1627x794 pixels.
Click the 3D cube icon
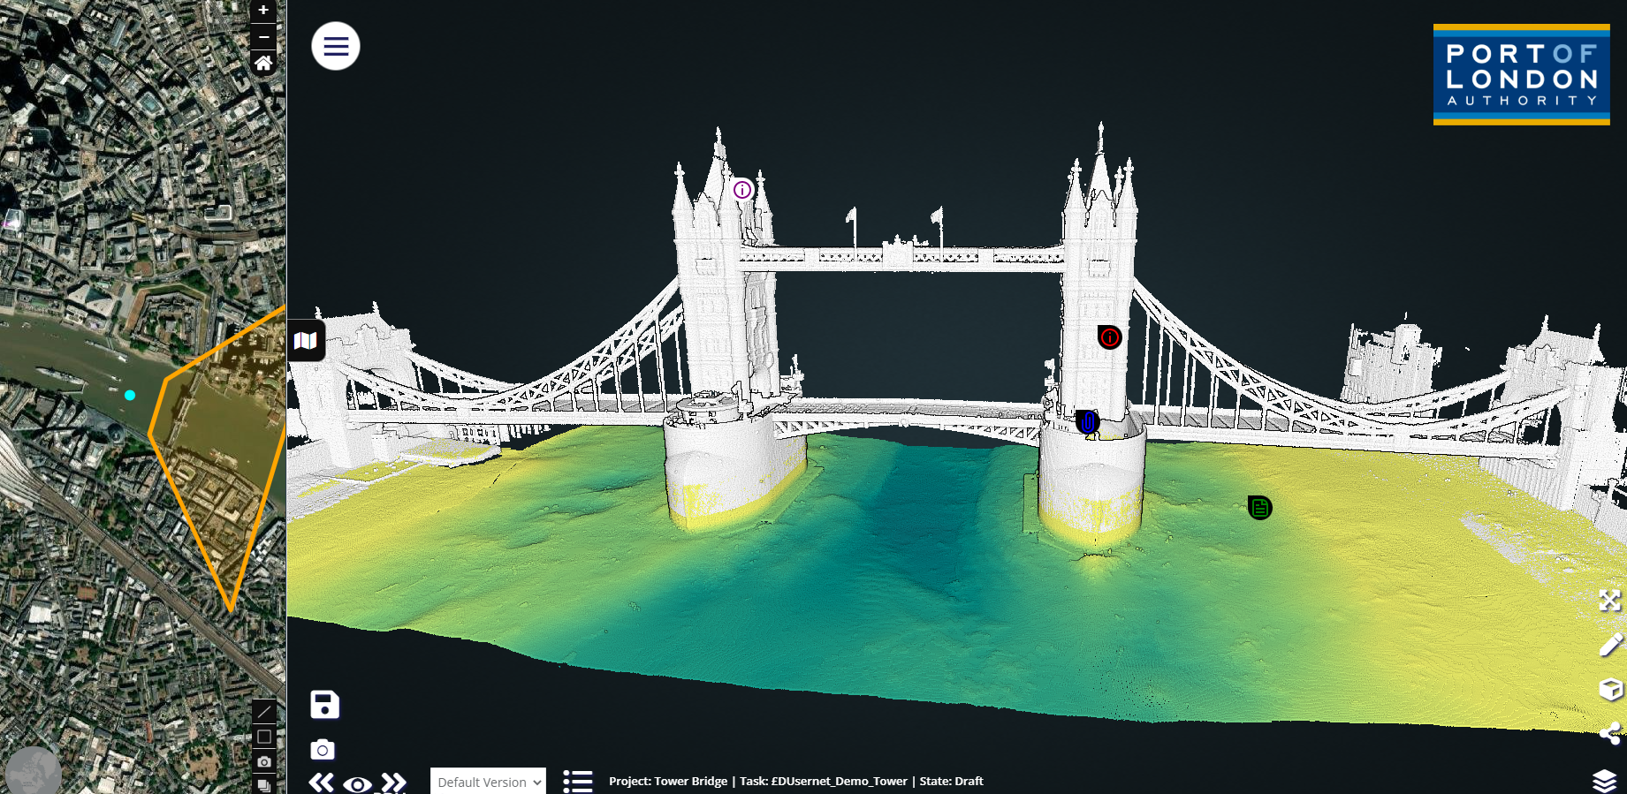1610,689
